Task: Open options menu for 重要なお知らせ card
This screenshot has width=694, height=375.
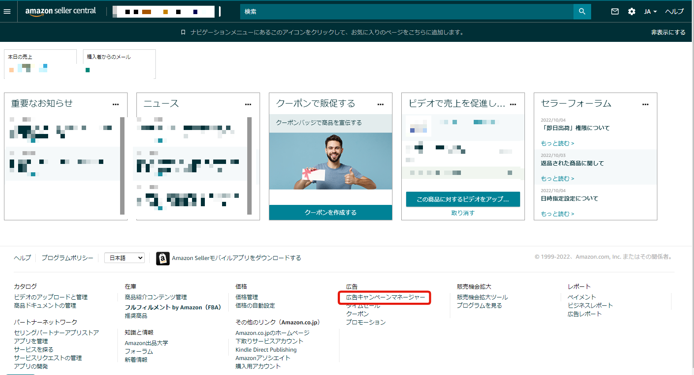Action: [116, 104]
